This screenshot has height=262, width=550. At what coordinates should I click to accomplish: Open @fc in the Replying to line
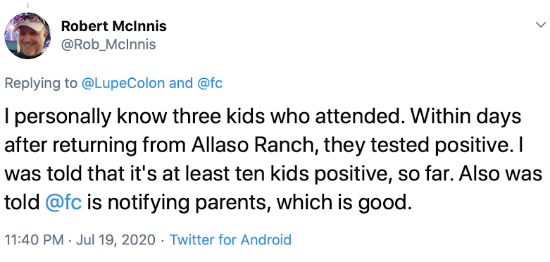click(210, 83)
